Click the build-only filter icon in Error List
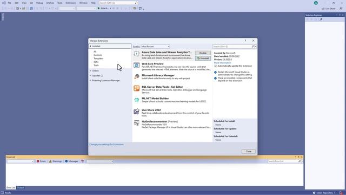 tap(83, 161)
